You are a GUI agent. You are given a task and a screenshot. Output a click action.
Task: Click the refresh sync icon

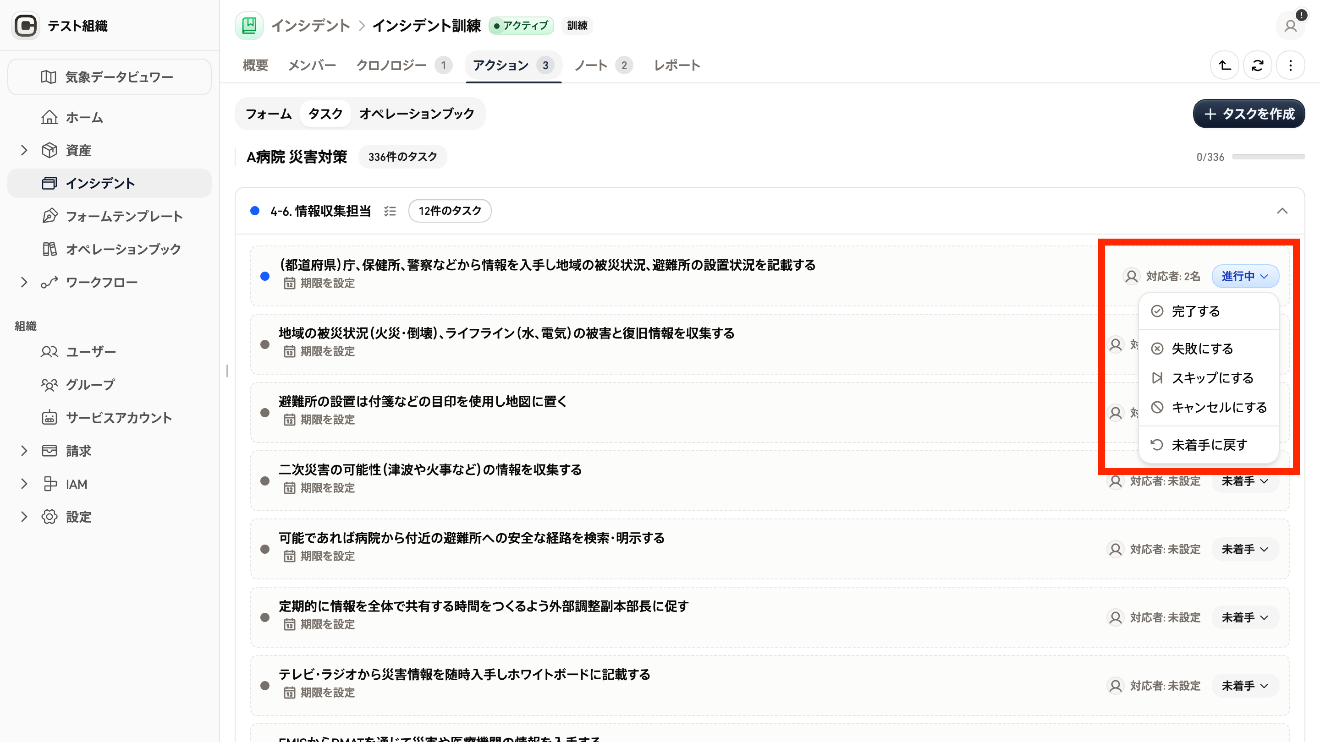click(1258, 65)
